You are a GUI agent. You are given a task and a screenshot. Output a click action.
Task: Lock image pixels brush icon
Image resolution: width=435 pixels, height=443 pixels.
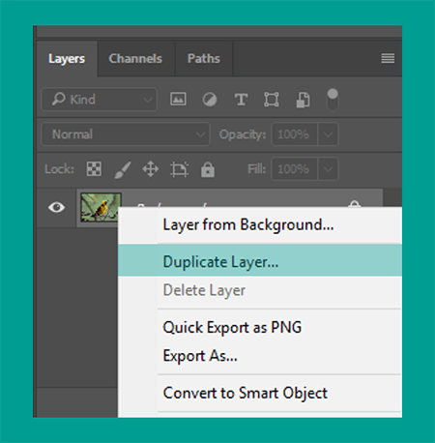point(123,169)
